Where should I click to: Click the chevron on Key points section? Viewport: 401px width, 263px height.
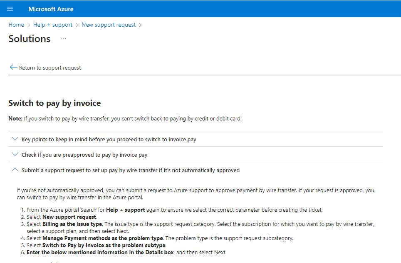pos(15,139)
